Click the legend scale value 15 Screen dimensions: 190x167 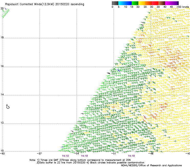coord(132,7)
